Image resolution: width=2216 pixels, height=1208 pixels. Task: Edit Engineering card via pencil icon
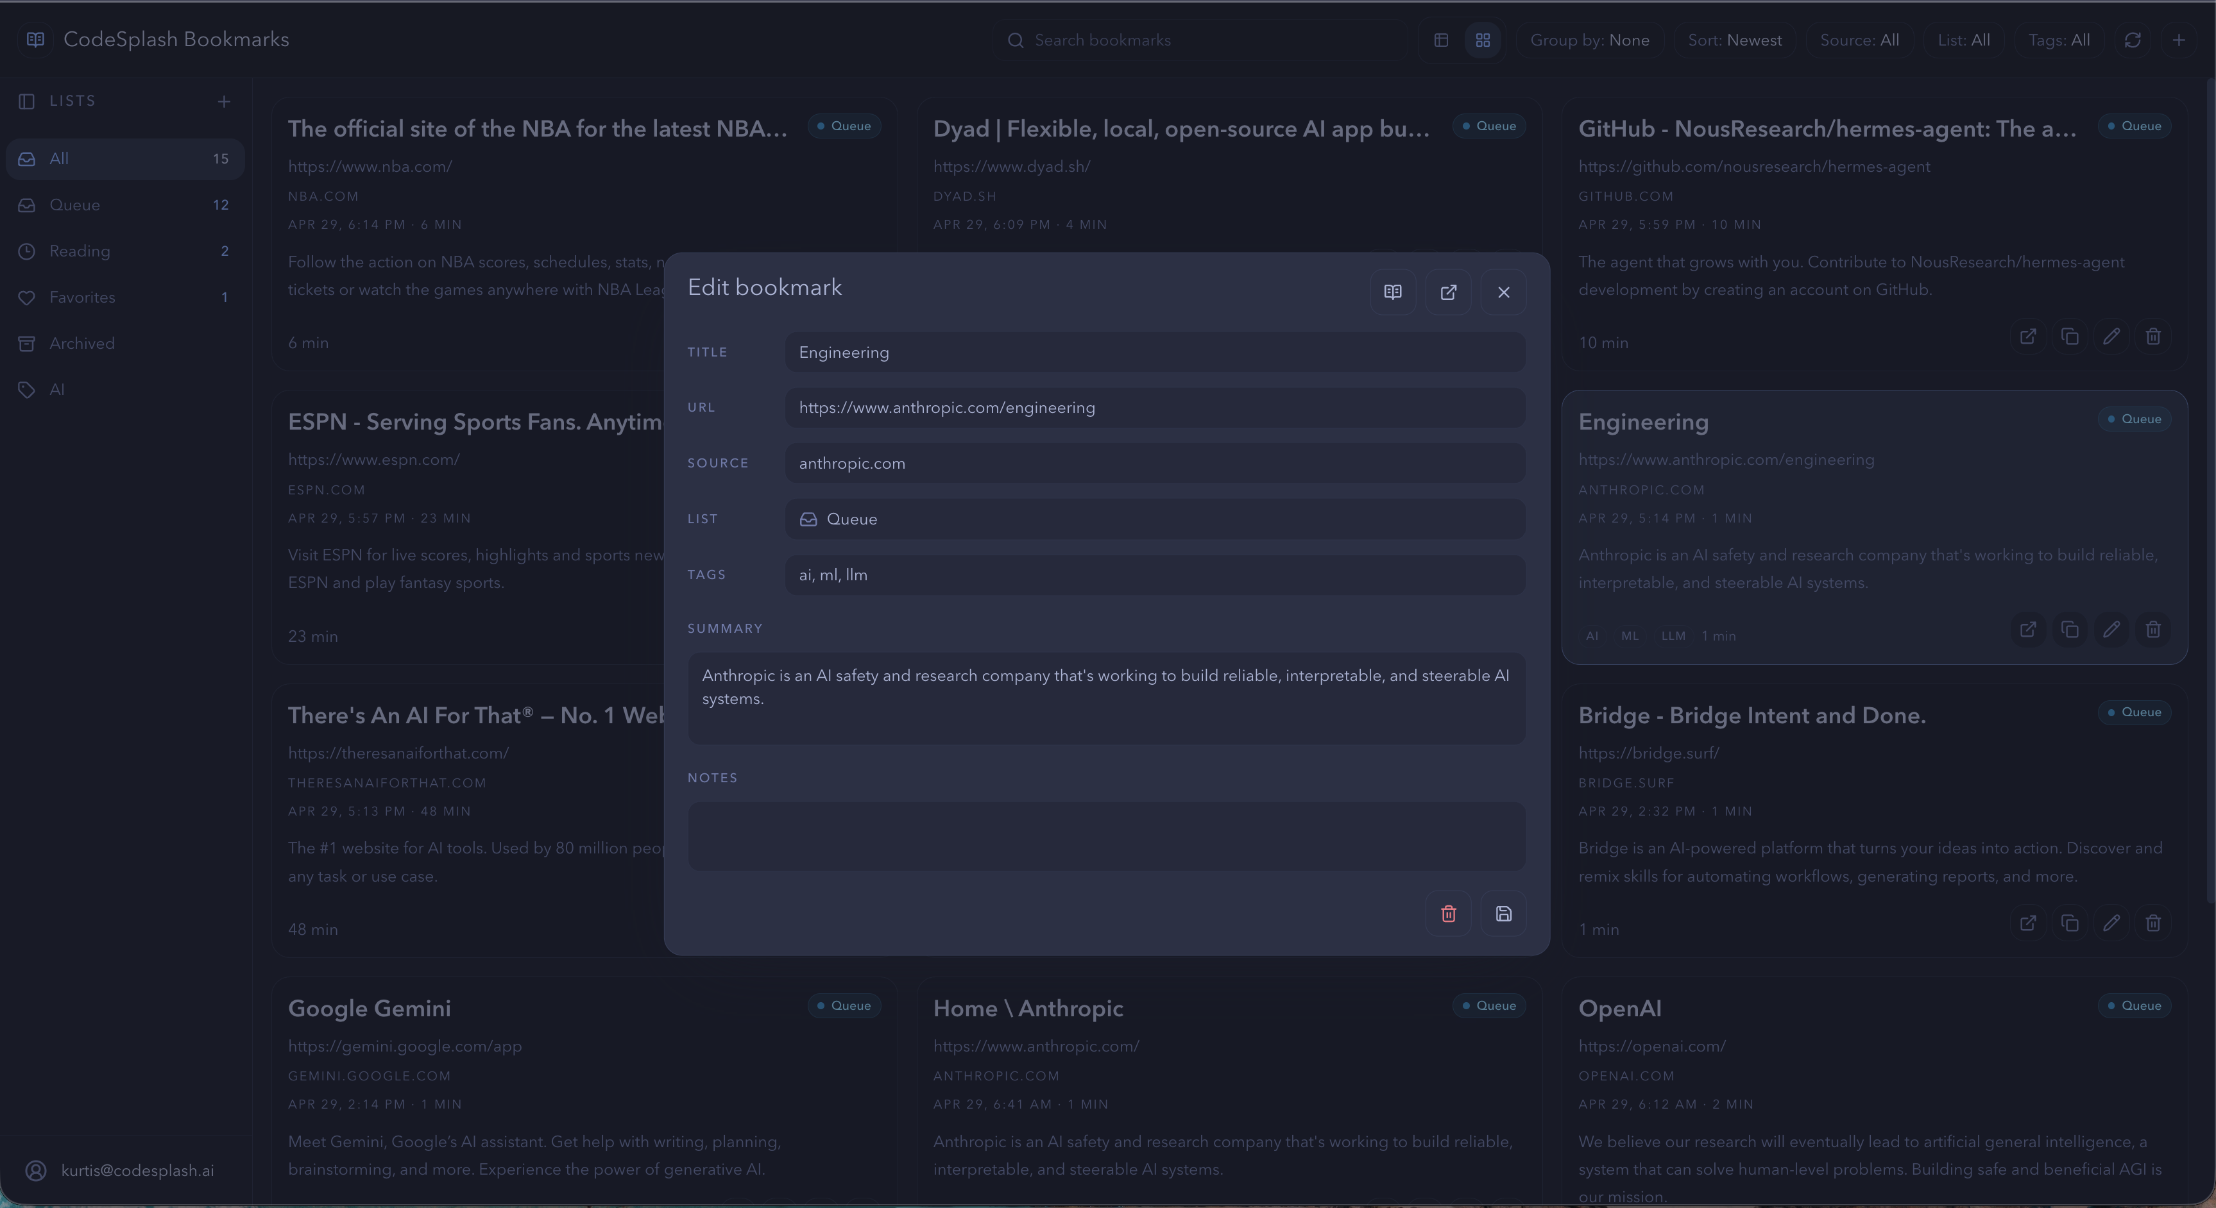pos(2111,630)
